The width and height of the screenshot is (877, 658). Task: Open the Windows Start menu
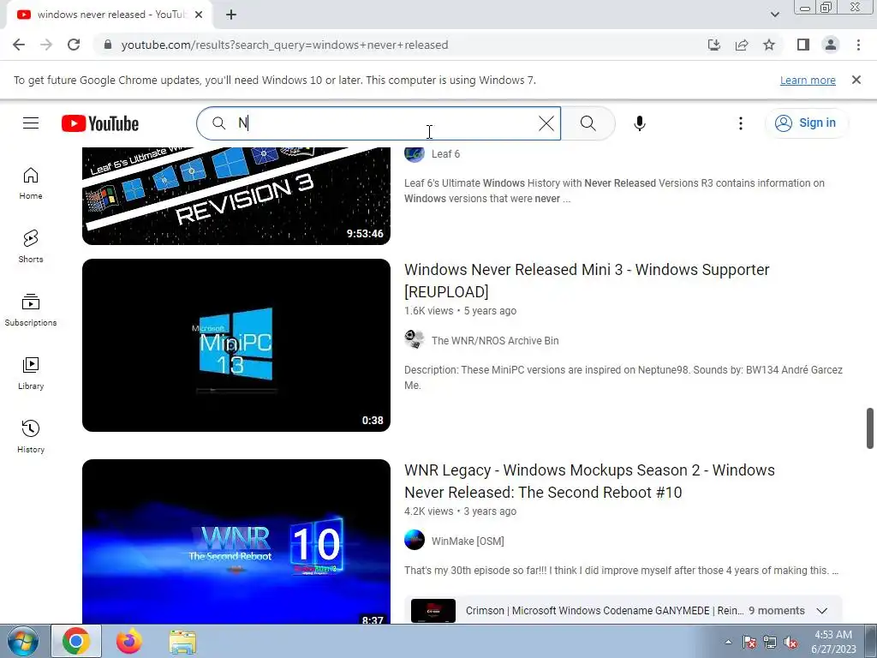pyautogui.click(x=23, y=641)
